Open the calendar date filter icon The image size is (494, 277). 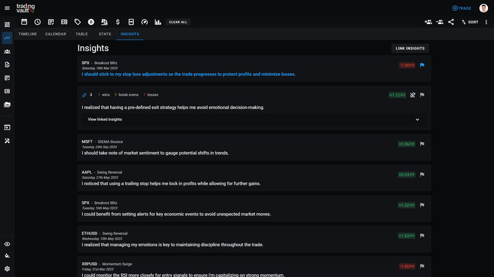(x=24, y=22)
